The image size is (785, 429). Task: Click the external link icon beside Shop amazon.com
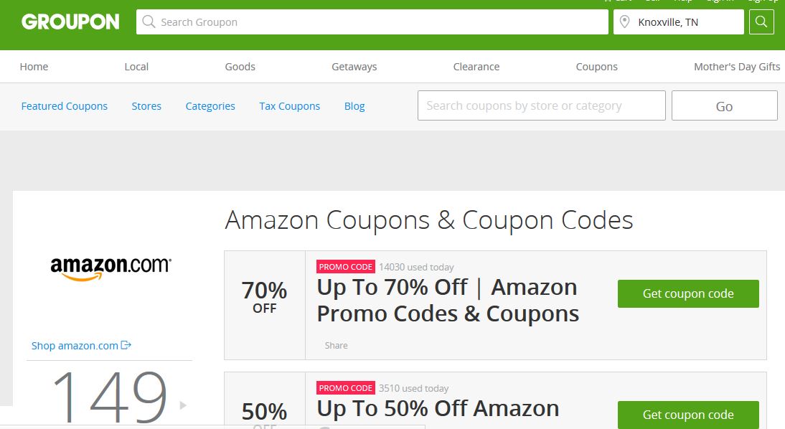pos(126,345)
